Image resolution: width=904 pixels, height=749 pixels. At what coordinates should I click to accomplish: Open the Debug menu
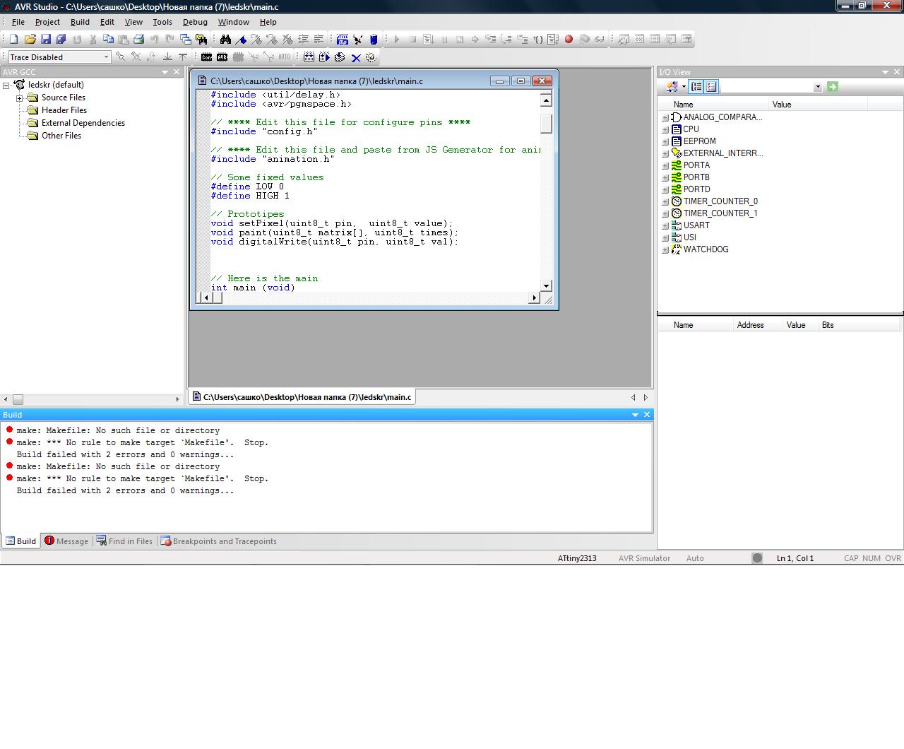195,22
